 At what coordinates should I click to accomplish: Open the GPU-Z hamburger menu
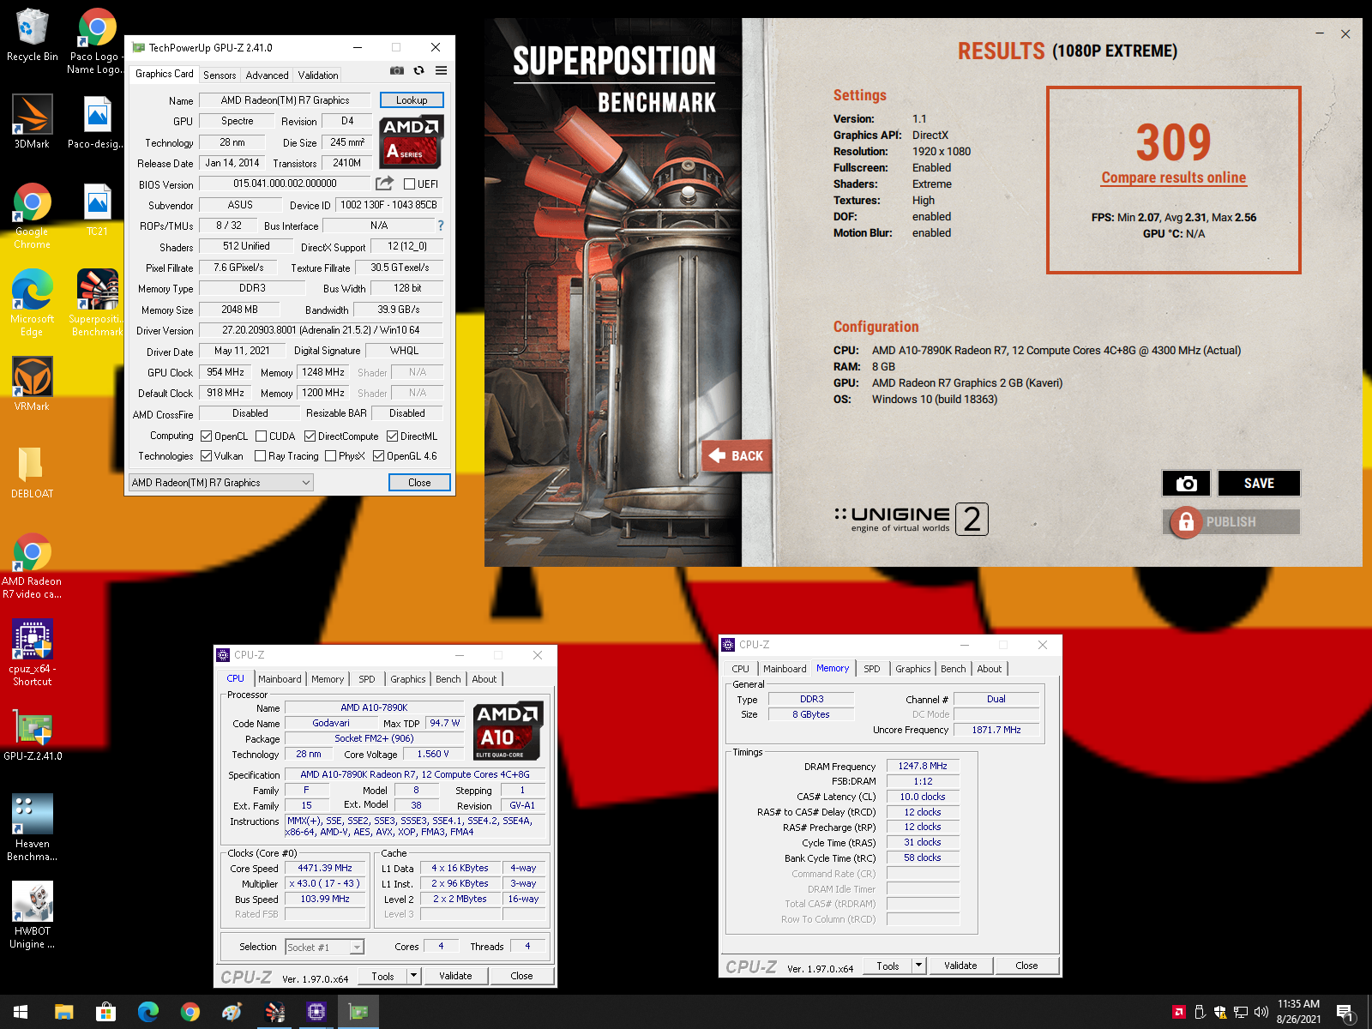(x=441, y=70)
